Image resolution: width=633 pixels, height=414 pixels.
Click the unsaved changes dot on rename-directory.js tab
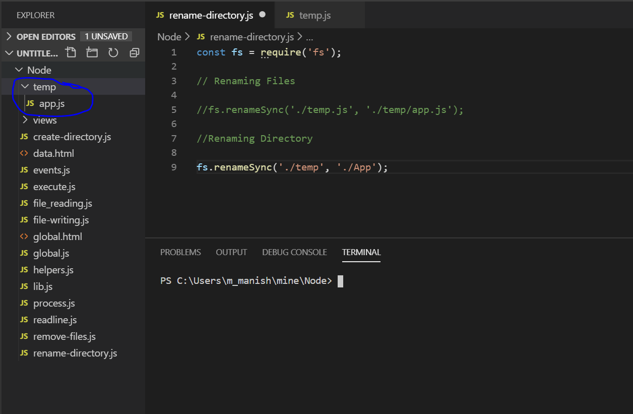coord(263,15)
